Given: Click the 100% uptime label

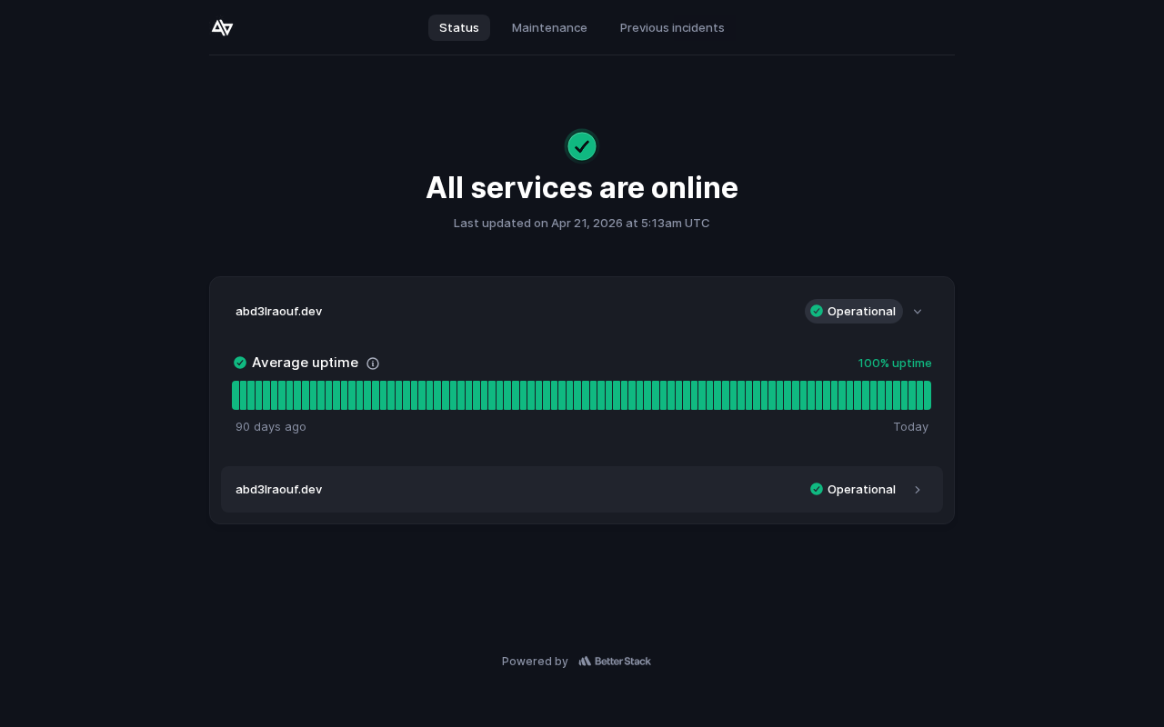Looking at the screenshot, I should coord(895,363).
